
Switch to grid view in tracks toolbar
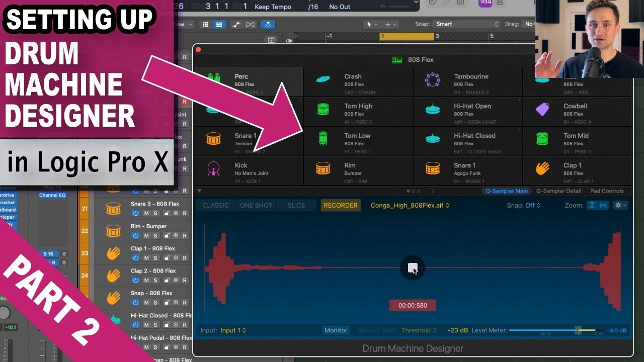point(205,24)
